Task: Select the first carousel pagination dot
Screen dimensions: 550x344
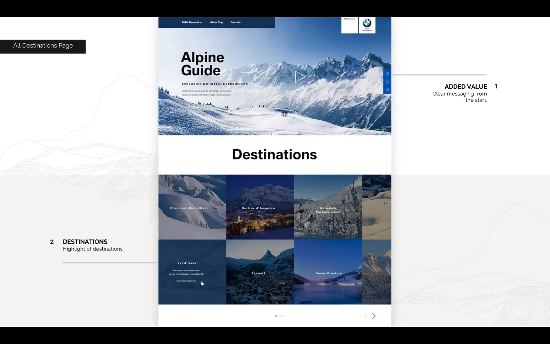Action: (x=276, y=316)
